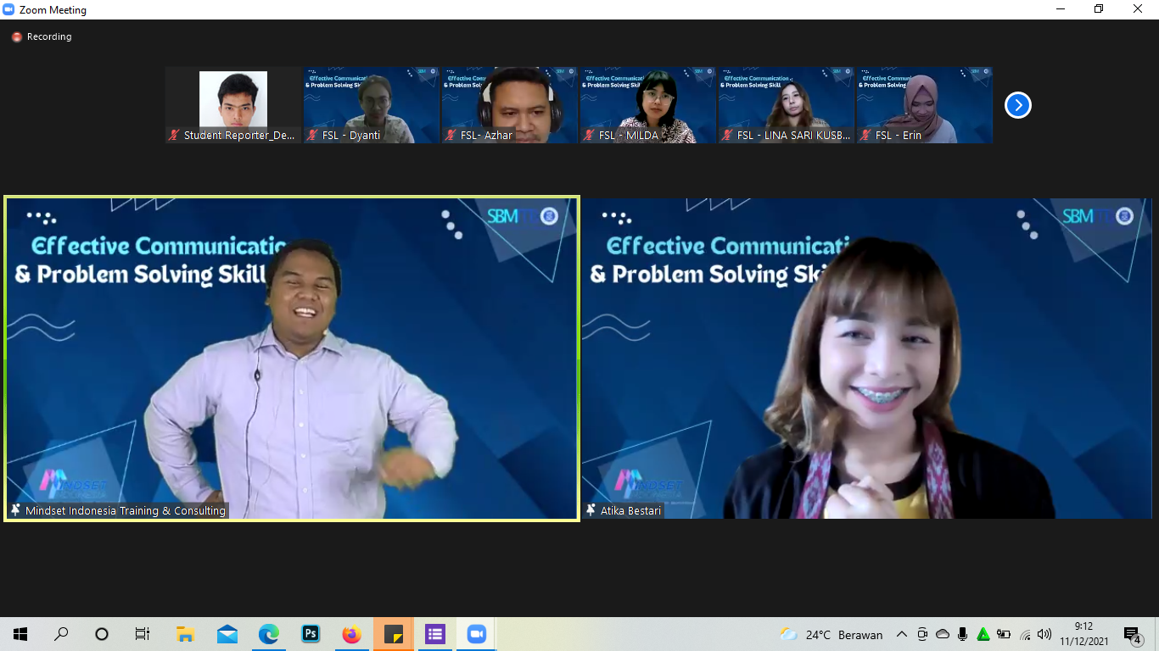Click the Recording indicator icon
The height and width of the screenshot is (651, 1159).
(x=16, y=37)
